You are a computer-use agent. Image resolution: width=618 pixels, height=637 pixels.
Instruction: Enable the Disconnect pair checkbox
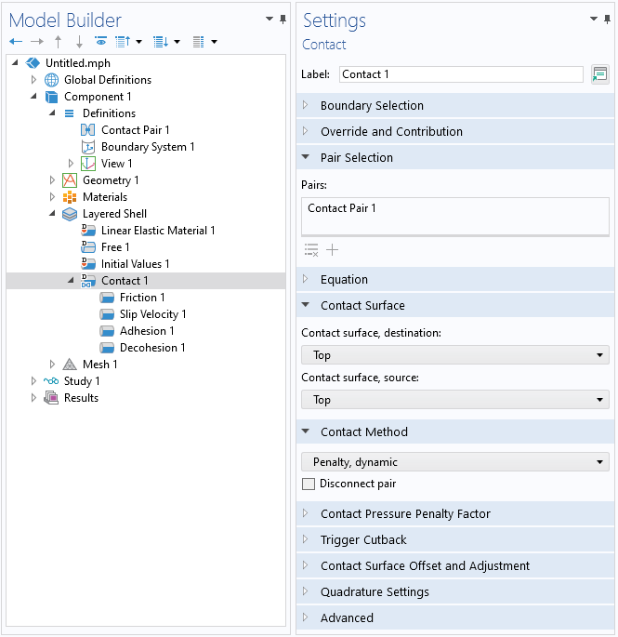click(x=309, y=484)
